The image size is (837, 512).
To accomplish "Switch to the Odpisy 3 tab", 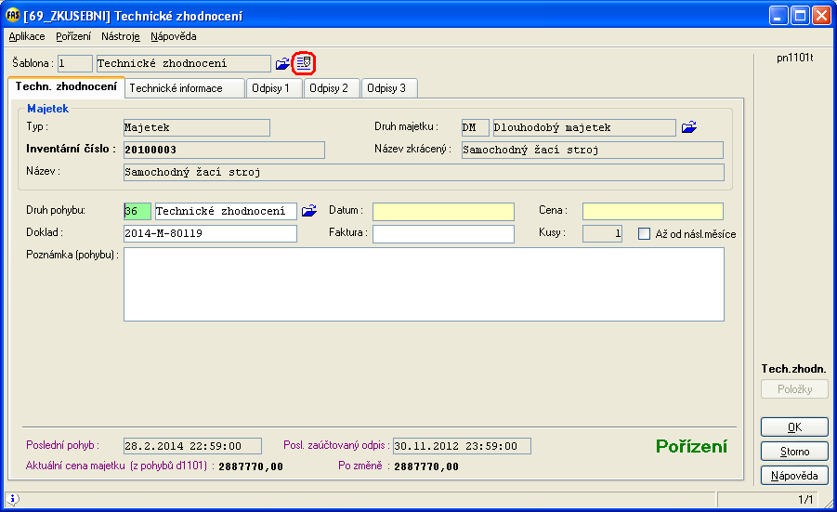I will (x=386, y=88).
